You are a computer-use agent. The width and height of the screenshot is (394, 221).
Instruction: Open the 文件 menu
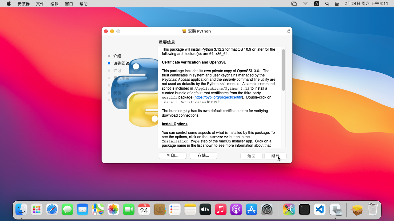coord(40,4)
